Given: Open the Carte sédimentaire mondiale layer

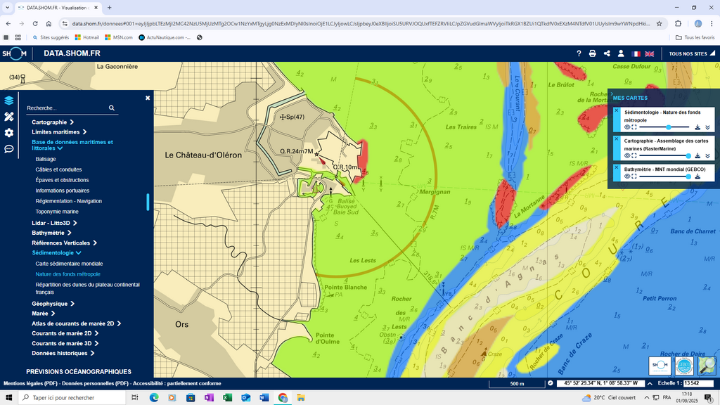Looking at the screenshot, I should click(69, 264).
